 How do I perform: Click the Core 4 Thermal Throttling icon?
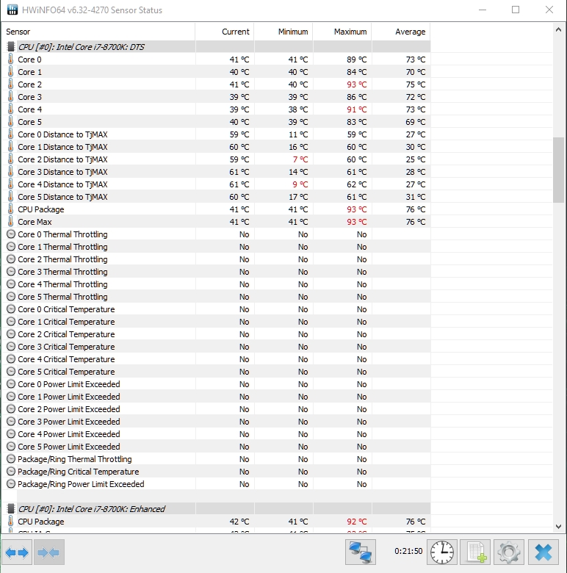pyautogui.click(x=11, y=284)
